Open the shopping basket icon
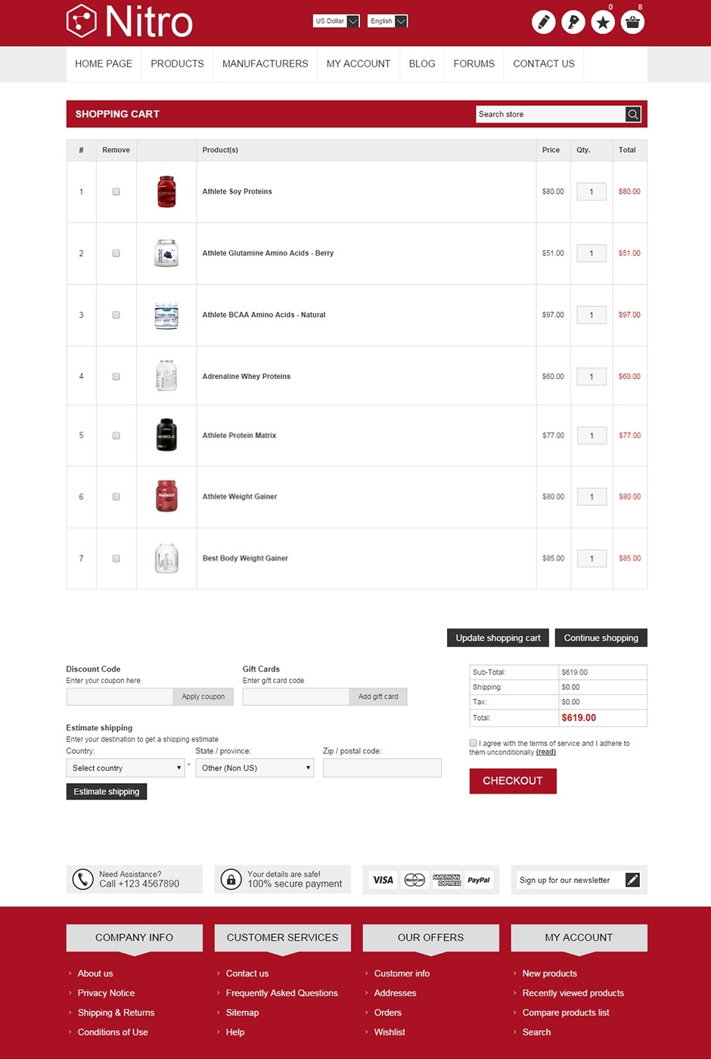Screen dimensions: 711x1059 point(632,22)
